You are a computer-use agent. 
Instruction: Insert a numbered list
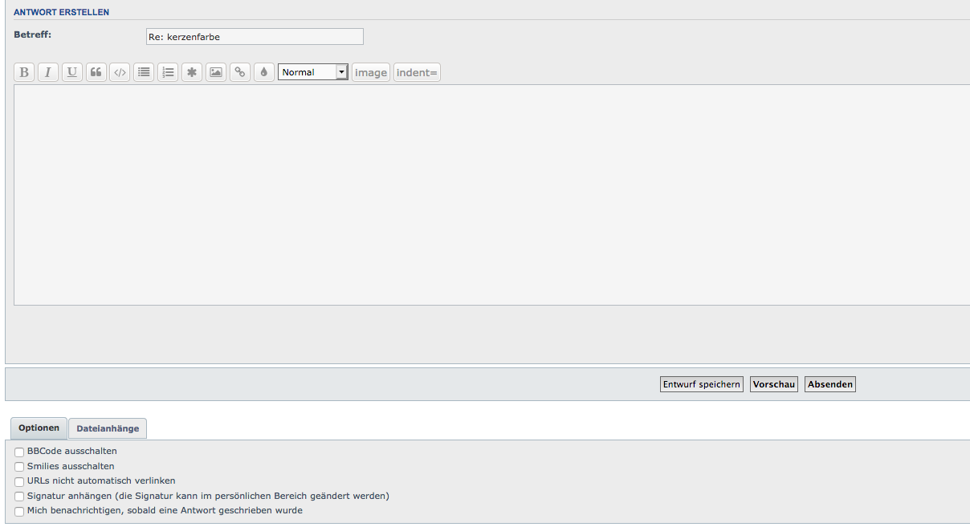tap(168, 72)
